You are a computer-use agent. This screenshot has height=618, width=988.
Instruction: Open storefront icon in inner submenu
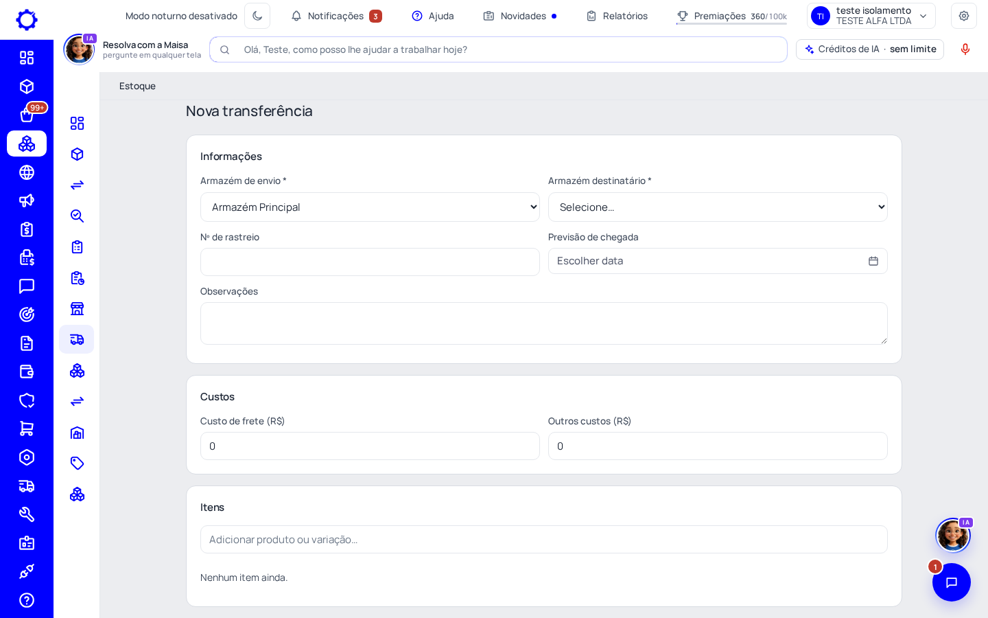pyautogui.click(x=77, y=308)
